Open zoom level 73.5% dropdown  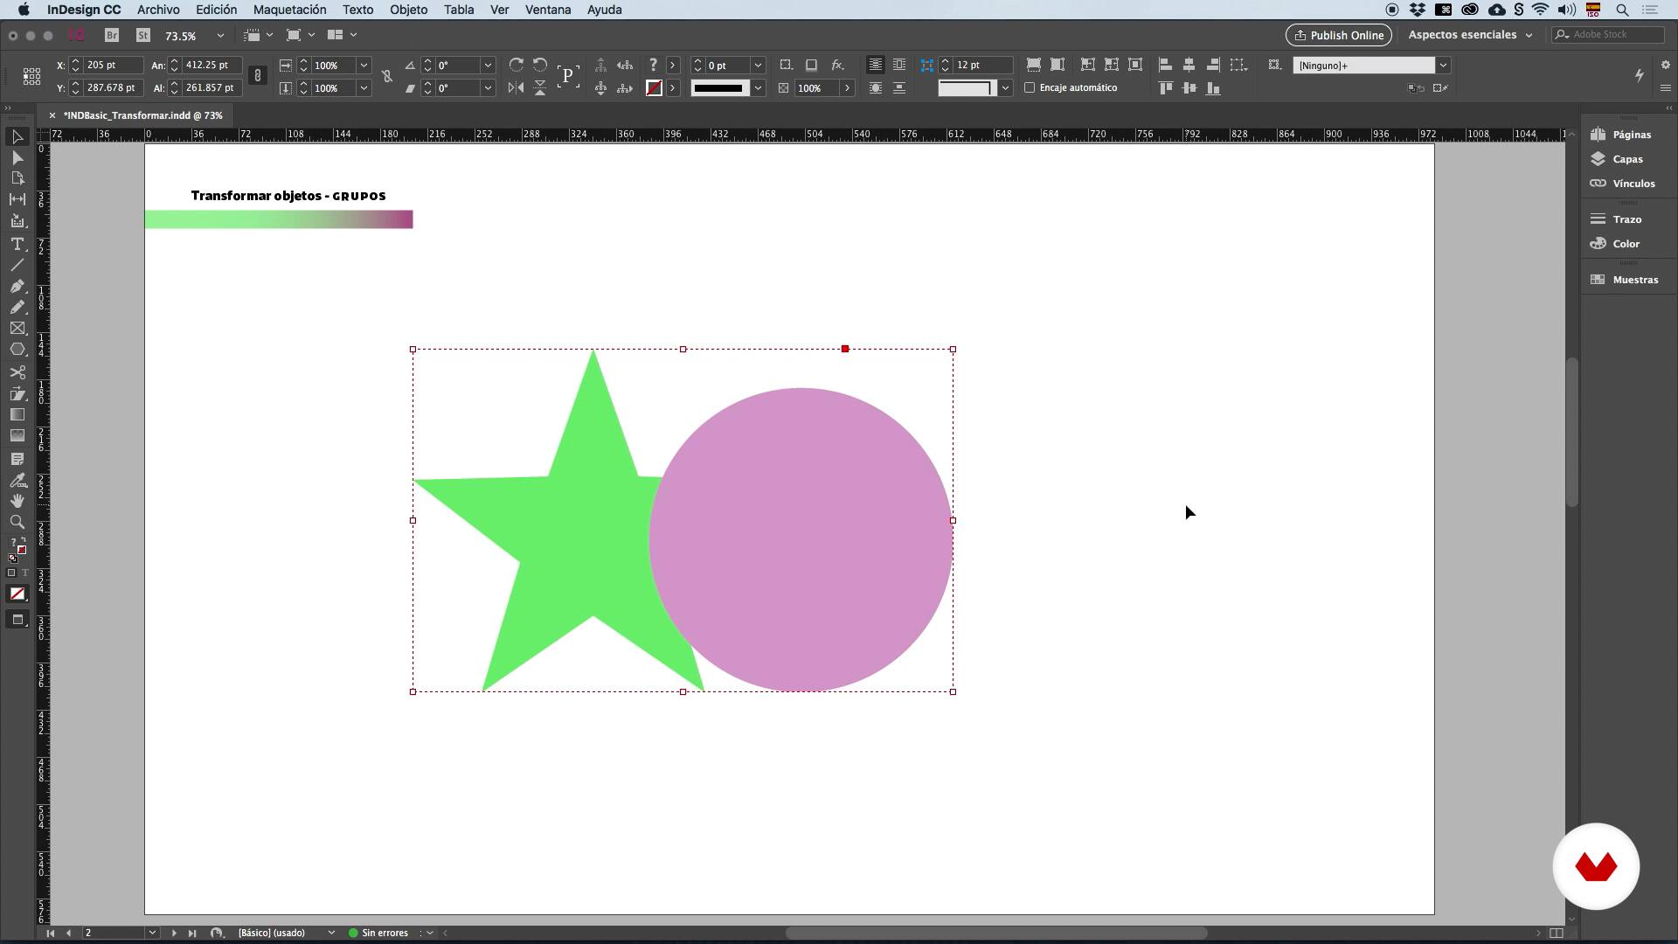(220, 36)
